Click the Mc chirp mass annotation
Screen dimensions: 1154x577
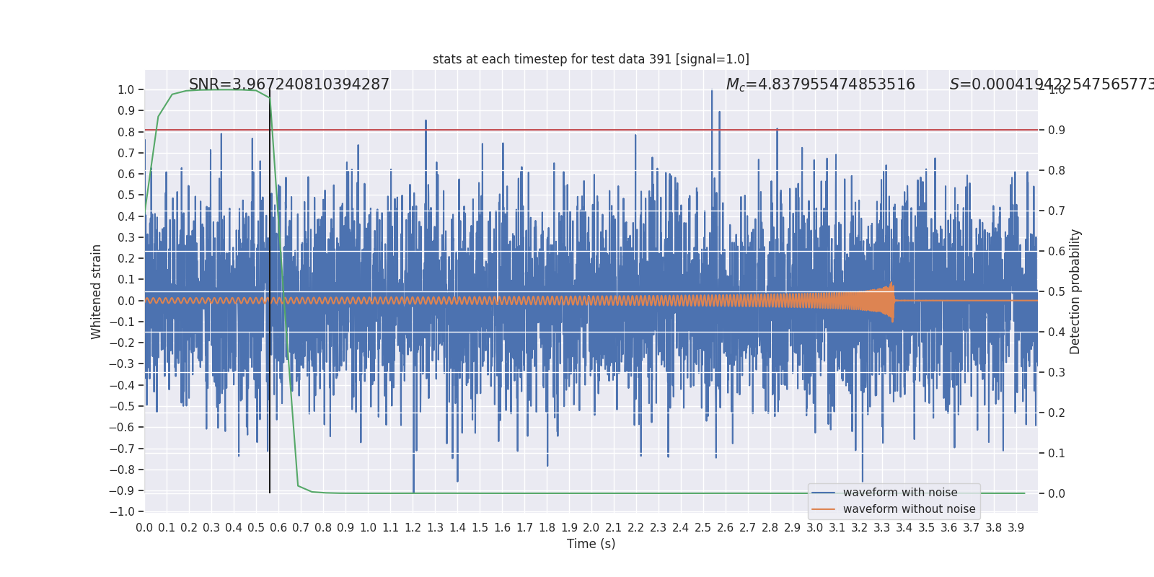point(820,84)
